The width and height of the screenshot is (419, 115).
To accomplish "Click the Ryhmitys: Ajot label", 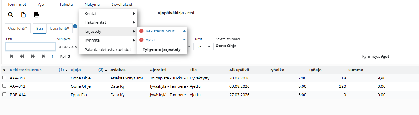I will pos(375,56).
